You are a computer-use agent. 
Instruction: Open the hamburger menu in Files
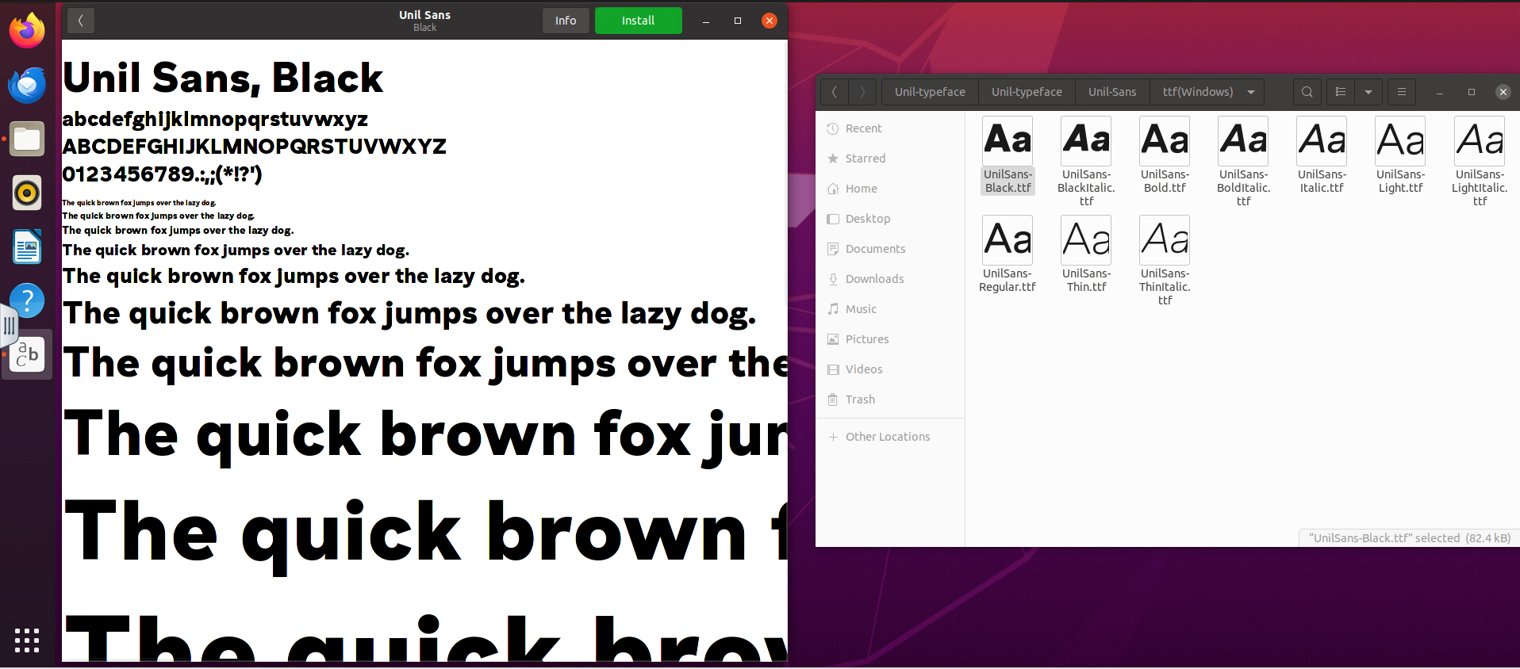pos(1402,92)
